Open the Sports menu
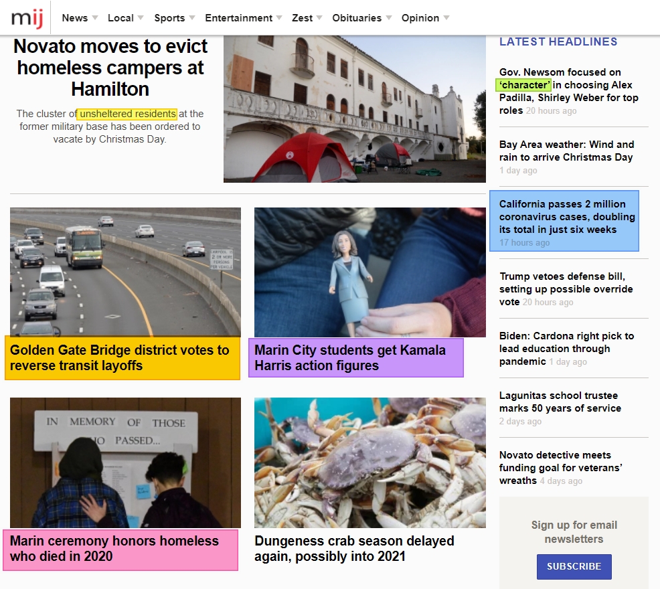This screenshot has height=589, width=660. 169,18
